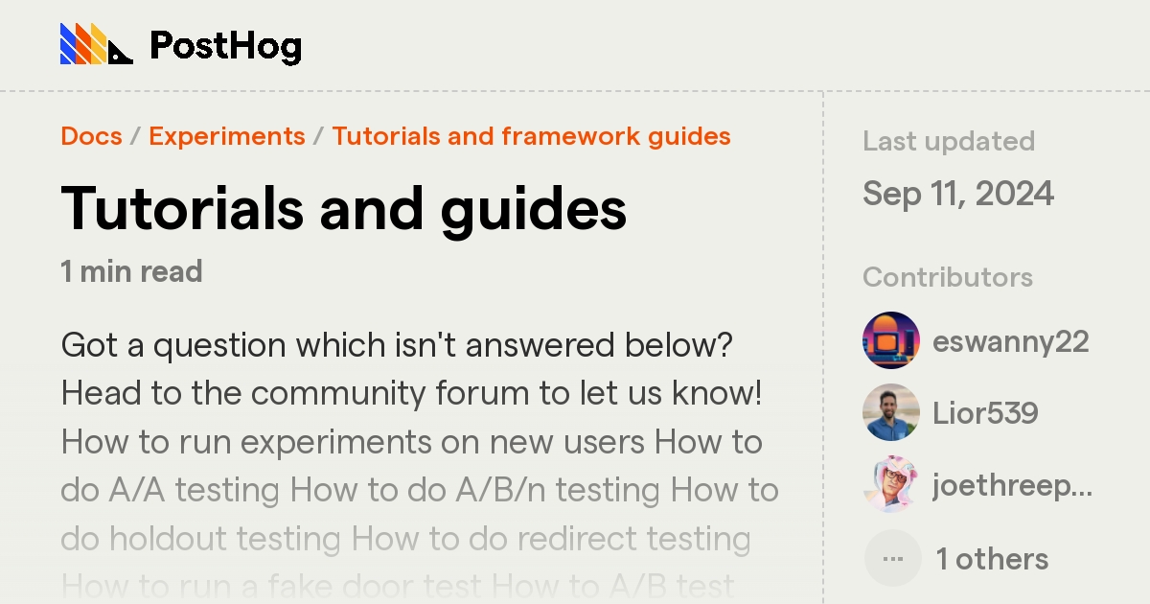Expand the Contributors section

[948, 277]
